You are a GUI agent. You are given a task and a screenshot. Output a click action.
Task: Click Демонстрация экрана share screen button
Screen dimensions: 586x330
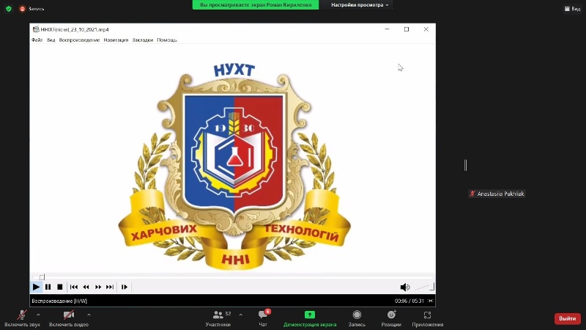tap(310, 319)
